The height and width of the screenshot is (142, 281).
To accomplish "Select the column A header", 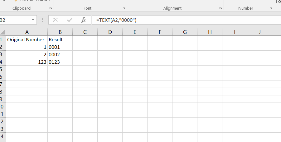I will 27,32.
